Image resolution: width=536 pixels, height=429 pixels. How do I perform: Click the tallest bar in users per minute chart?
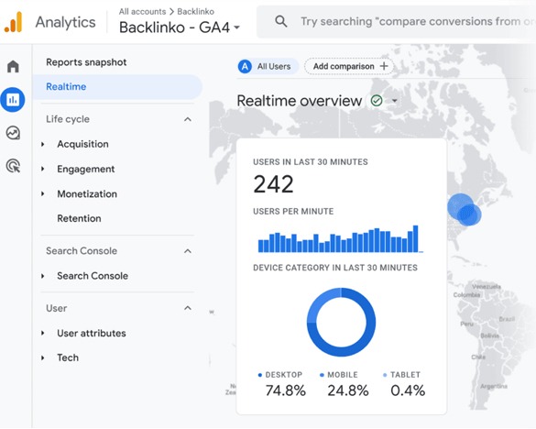416,238
